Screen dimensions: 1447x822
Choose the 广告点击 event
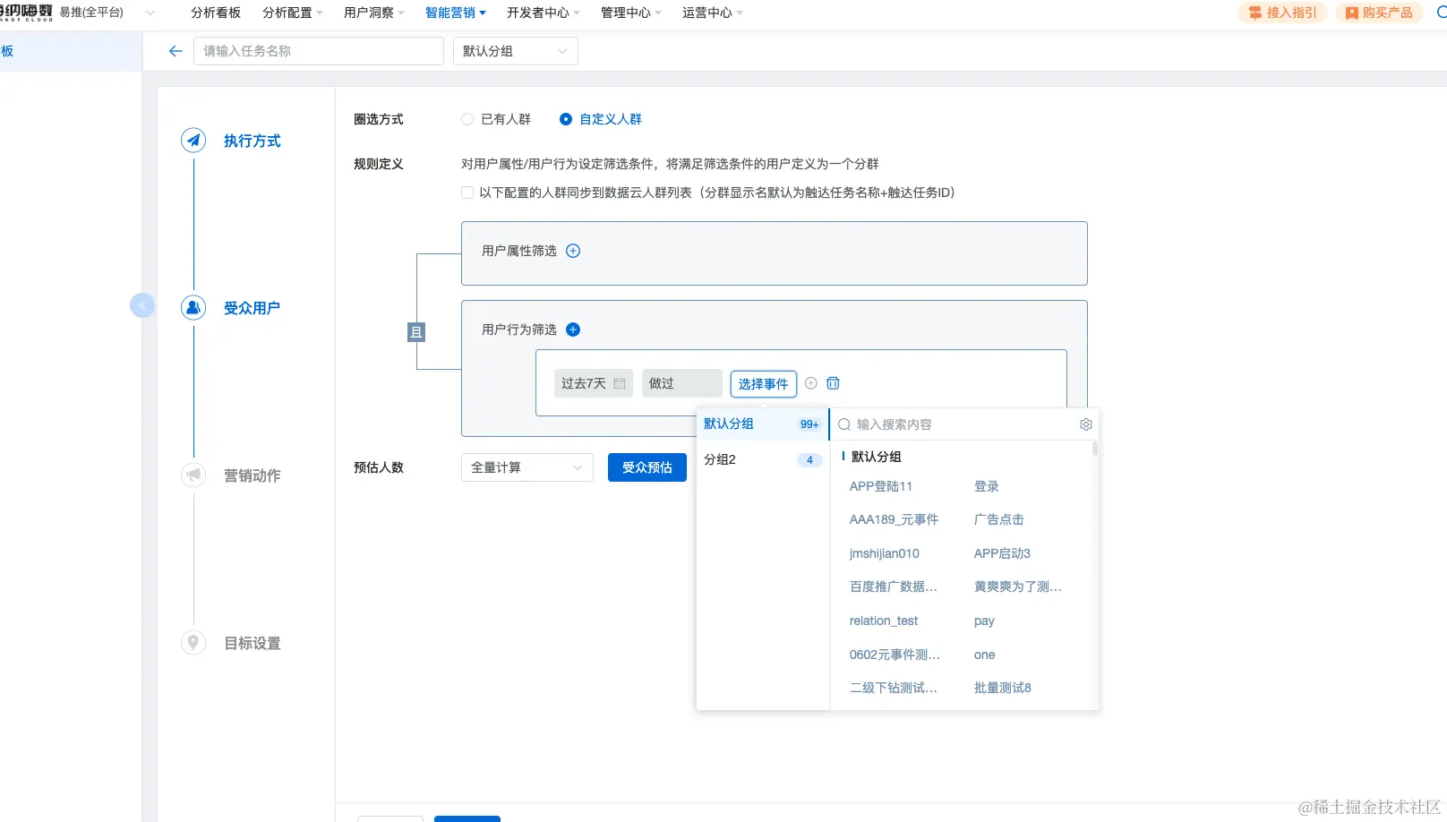999,519
